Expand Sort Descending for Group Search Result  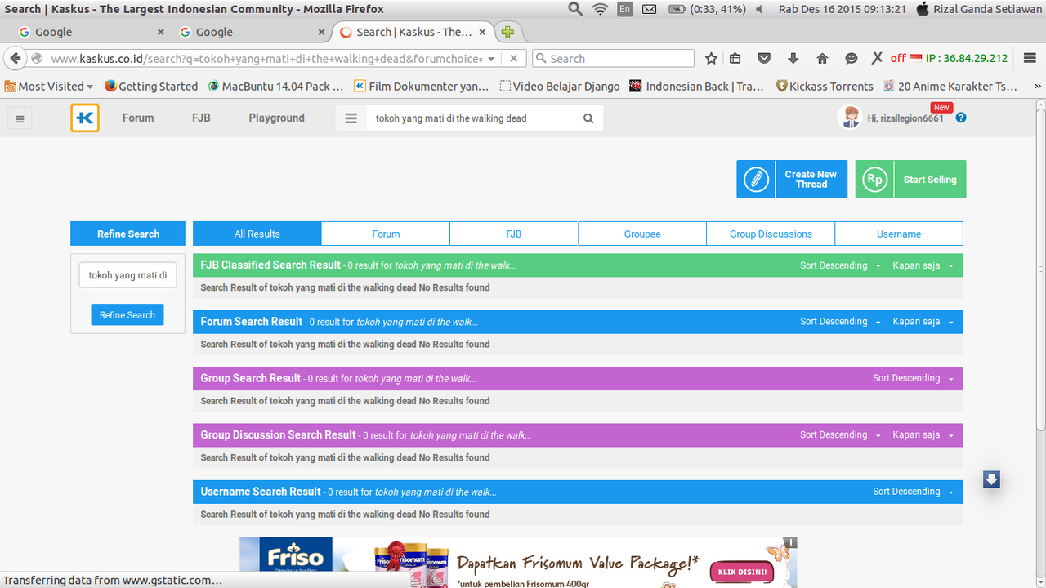913,378
